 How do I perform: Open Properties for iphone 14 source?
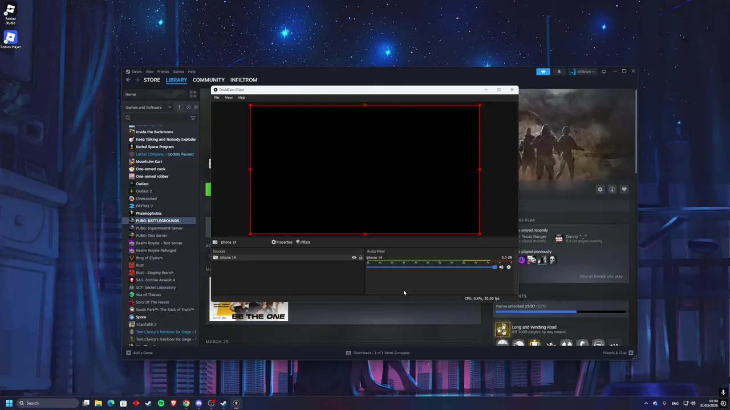282,242
